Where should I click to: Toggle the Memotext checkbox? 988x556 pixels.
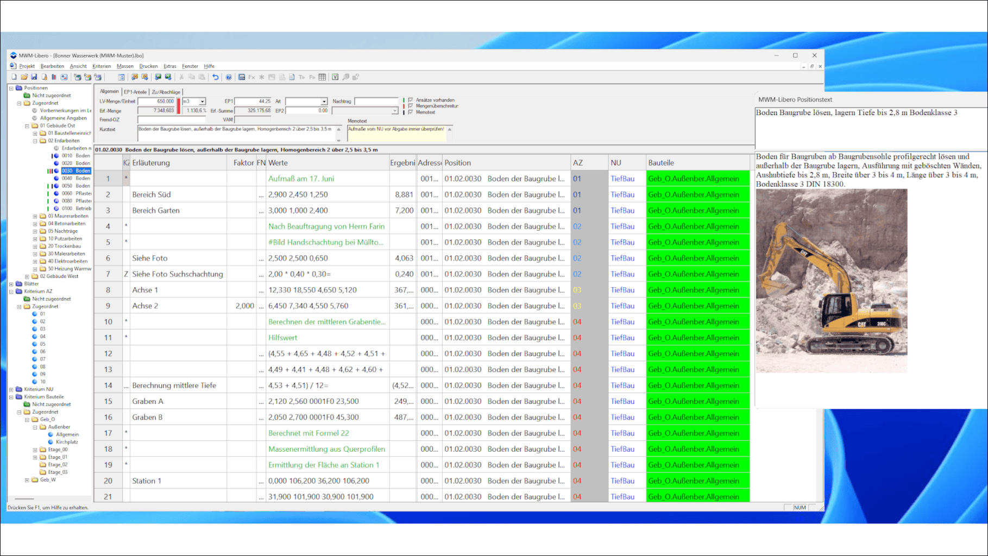pos(411,112)
